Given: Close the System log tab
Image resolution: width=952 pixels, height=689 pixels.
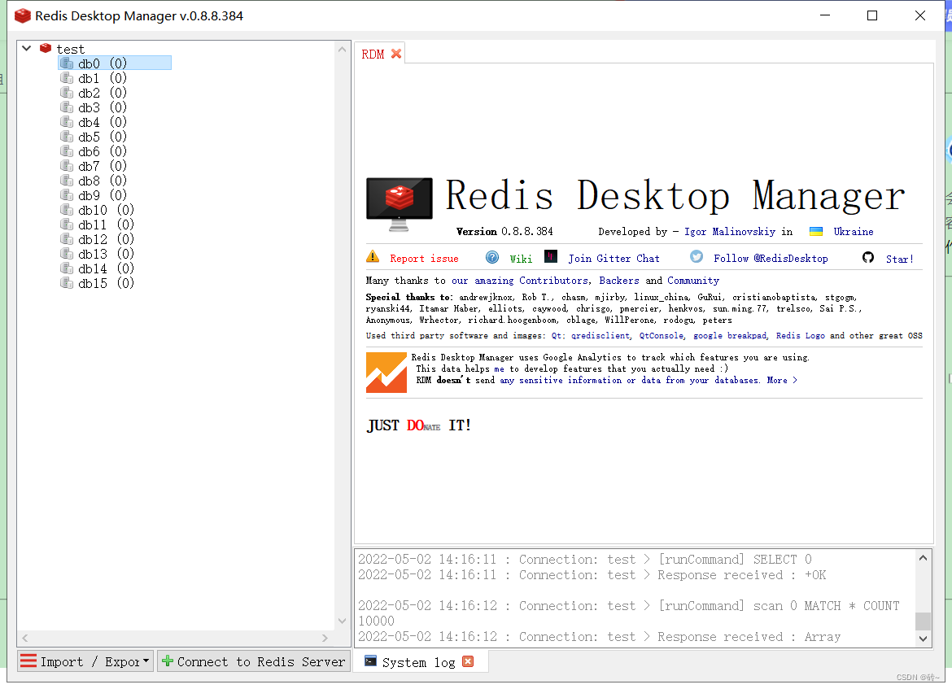Looking at the screenshot, I should click(468, 661).
